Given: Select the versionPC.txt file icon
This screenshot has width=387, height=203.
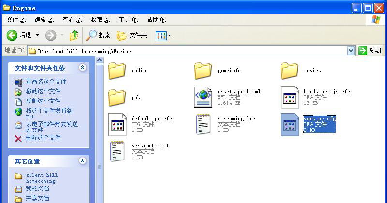Looking at the screenshot, I should pyautogui.click(x=117, y=151).
